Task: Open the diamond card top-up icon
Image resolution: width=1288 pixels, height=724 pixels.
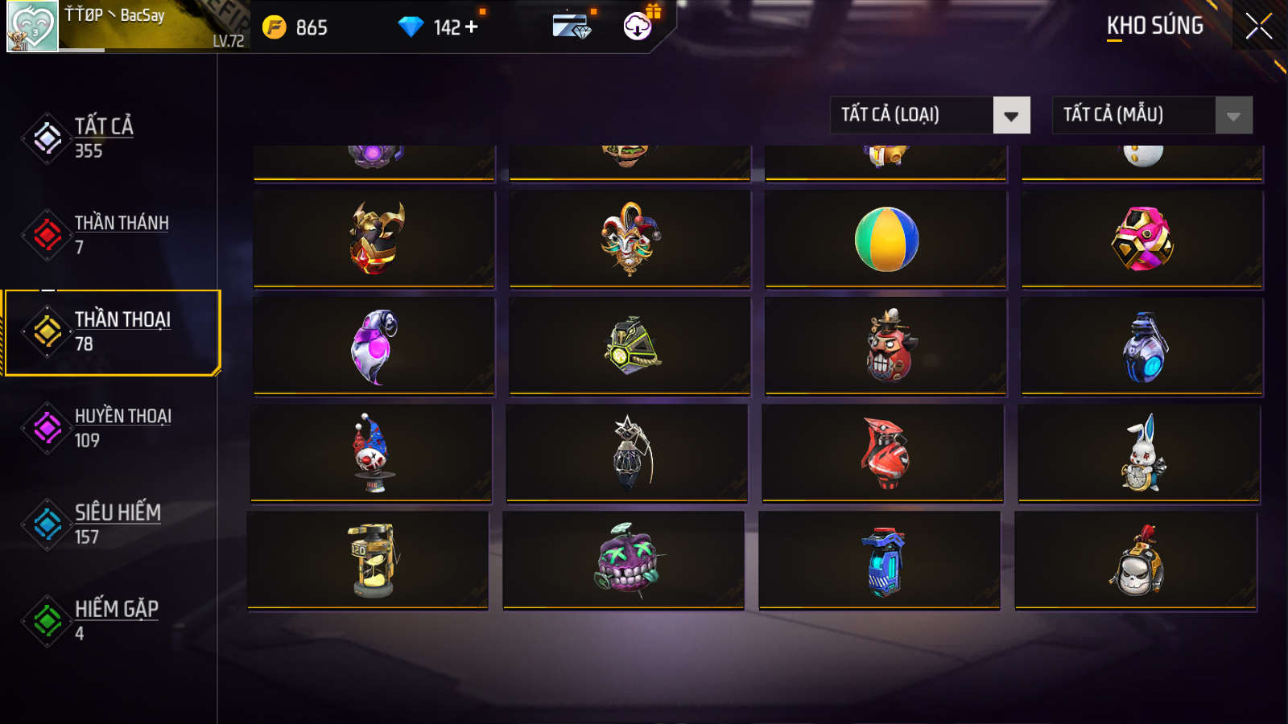Action: [x=572, y=26]
